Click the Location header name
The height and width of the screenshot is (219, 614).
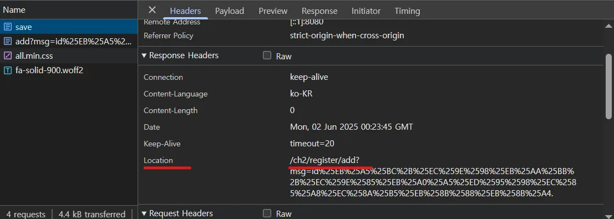pos(158,161)
